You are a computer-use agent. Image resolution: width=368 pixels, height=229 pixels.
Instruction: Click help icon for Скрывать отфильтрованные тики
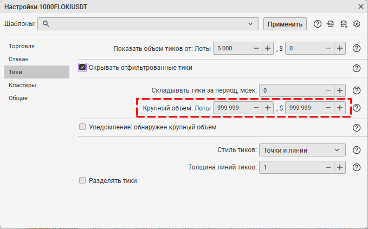tap(357, 68)
